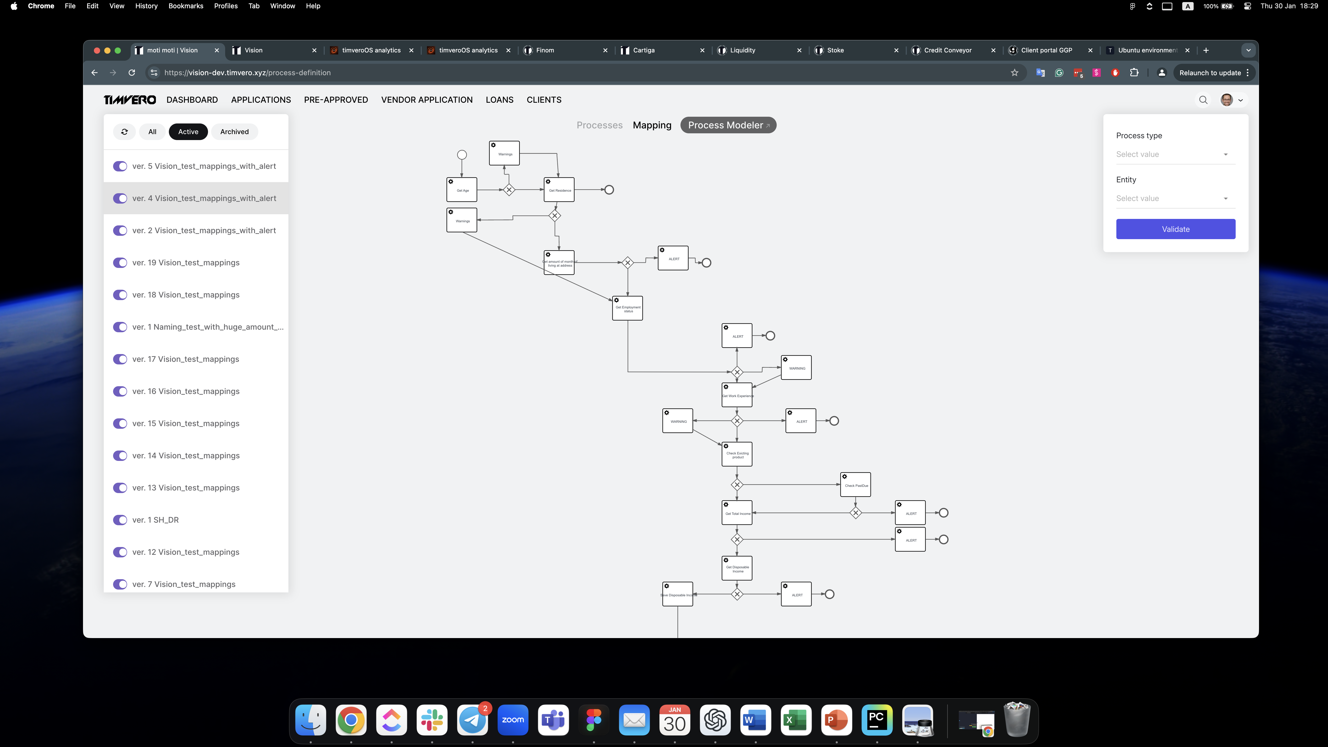Image resolution: width=1328 pixels, height=747 pixels.
Task: Click the Get Age task node
Action: point(461,190)
